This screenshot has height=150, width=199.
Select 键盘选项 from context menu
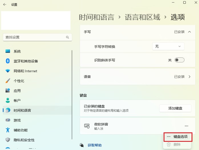coord(180,137)
